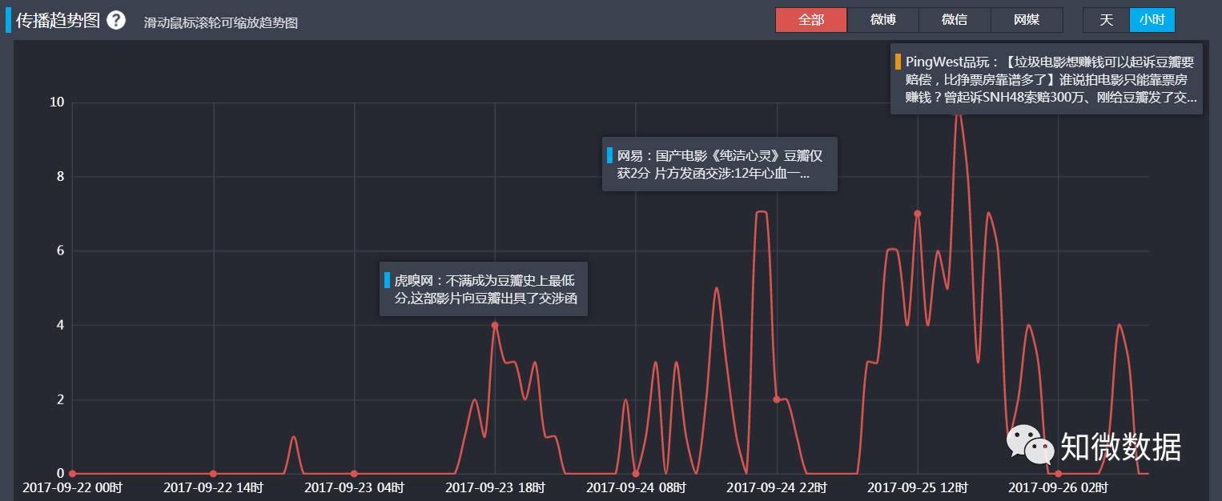Switch to the 微信 filter tab
The image size is (1222, 501).
955,20
